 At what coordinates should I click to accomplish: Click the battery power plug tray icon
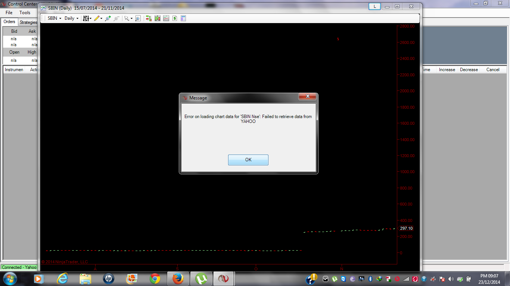point(469,279)
